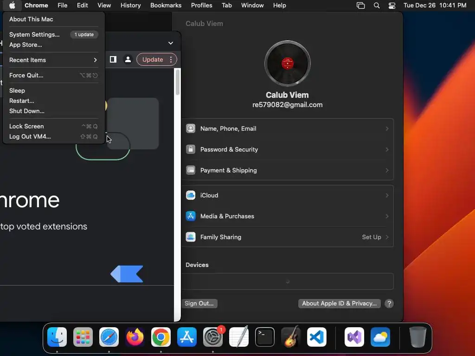
Task: Open Spotlight search in menu bar
Action: [377, 6]
